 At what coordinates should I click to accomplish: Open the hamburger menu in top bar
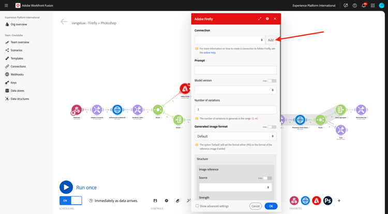click(x=6, y=6)
